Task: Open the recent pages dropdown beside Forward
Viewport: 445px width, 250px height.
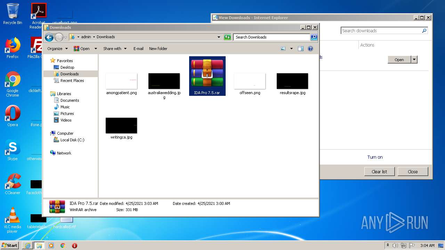Action: pos(65,37)
